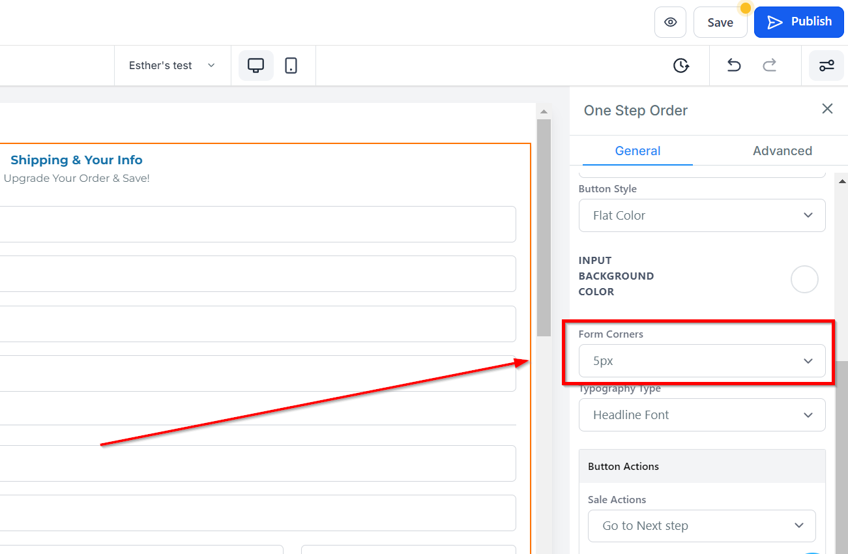Screen dimensions: 848x554
Task: Close the One Step Order panel
Action: click(x=827, y=109)
